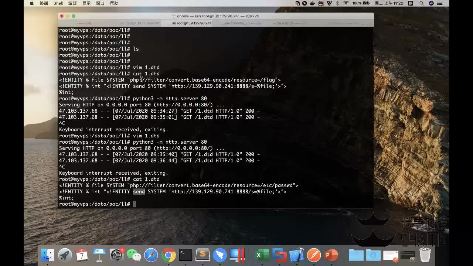Image resolution: width=473 pixels, height=266 pixels.
Task: Open the DingTalk app in Dock
Action: point(220,255)
